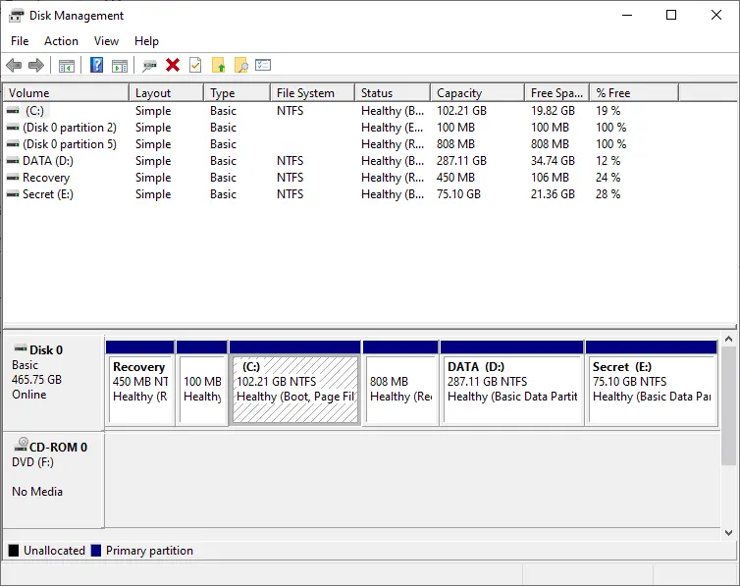This screenshot has height=586, width=740.
Task: Open Help via the blue question-mark icon
Action: click(96, 65)
